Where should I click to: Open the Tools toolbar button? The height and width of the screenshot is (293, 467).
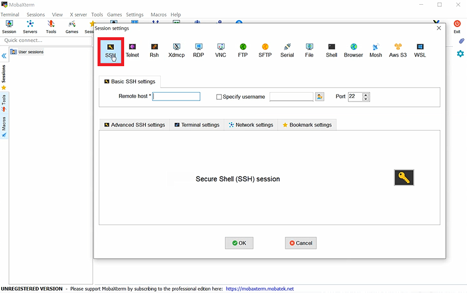51,27
